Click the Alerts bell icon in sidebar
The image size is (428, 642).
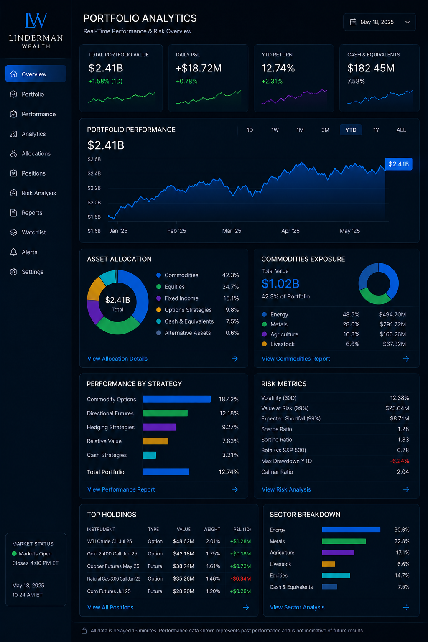(x=14, y=252)
